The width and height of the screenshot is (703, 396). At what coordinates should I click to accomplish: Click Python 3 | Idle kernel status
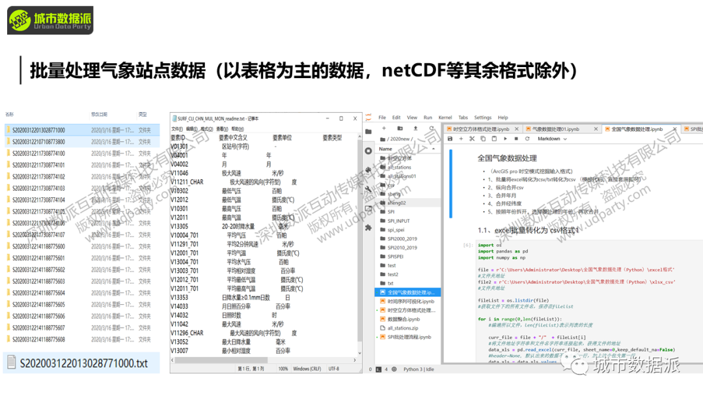pos(419,369)
